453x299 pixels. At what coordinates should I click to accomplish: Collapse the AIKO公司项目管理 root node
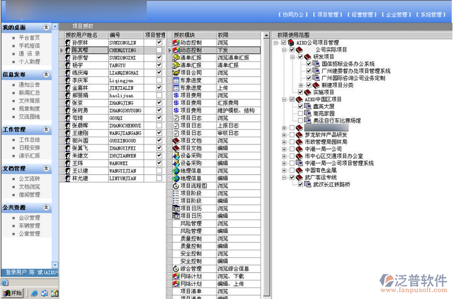[x=276, y=43]
